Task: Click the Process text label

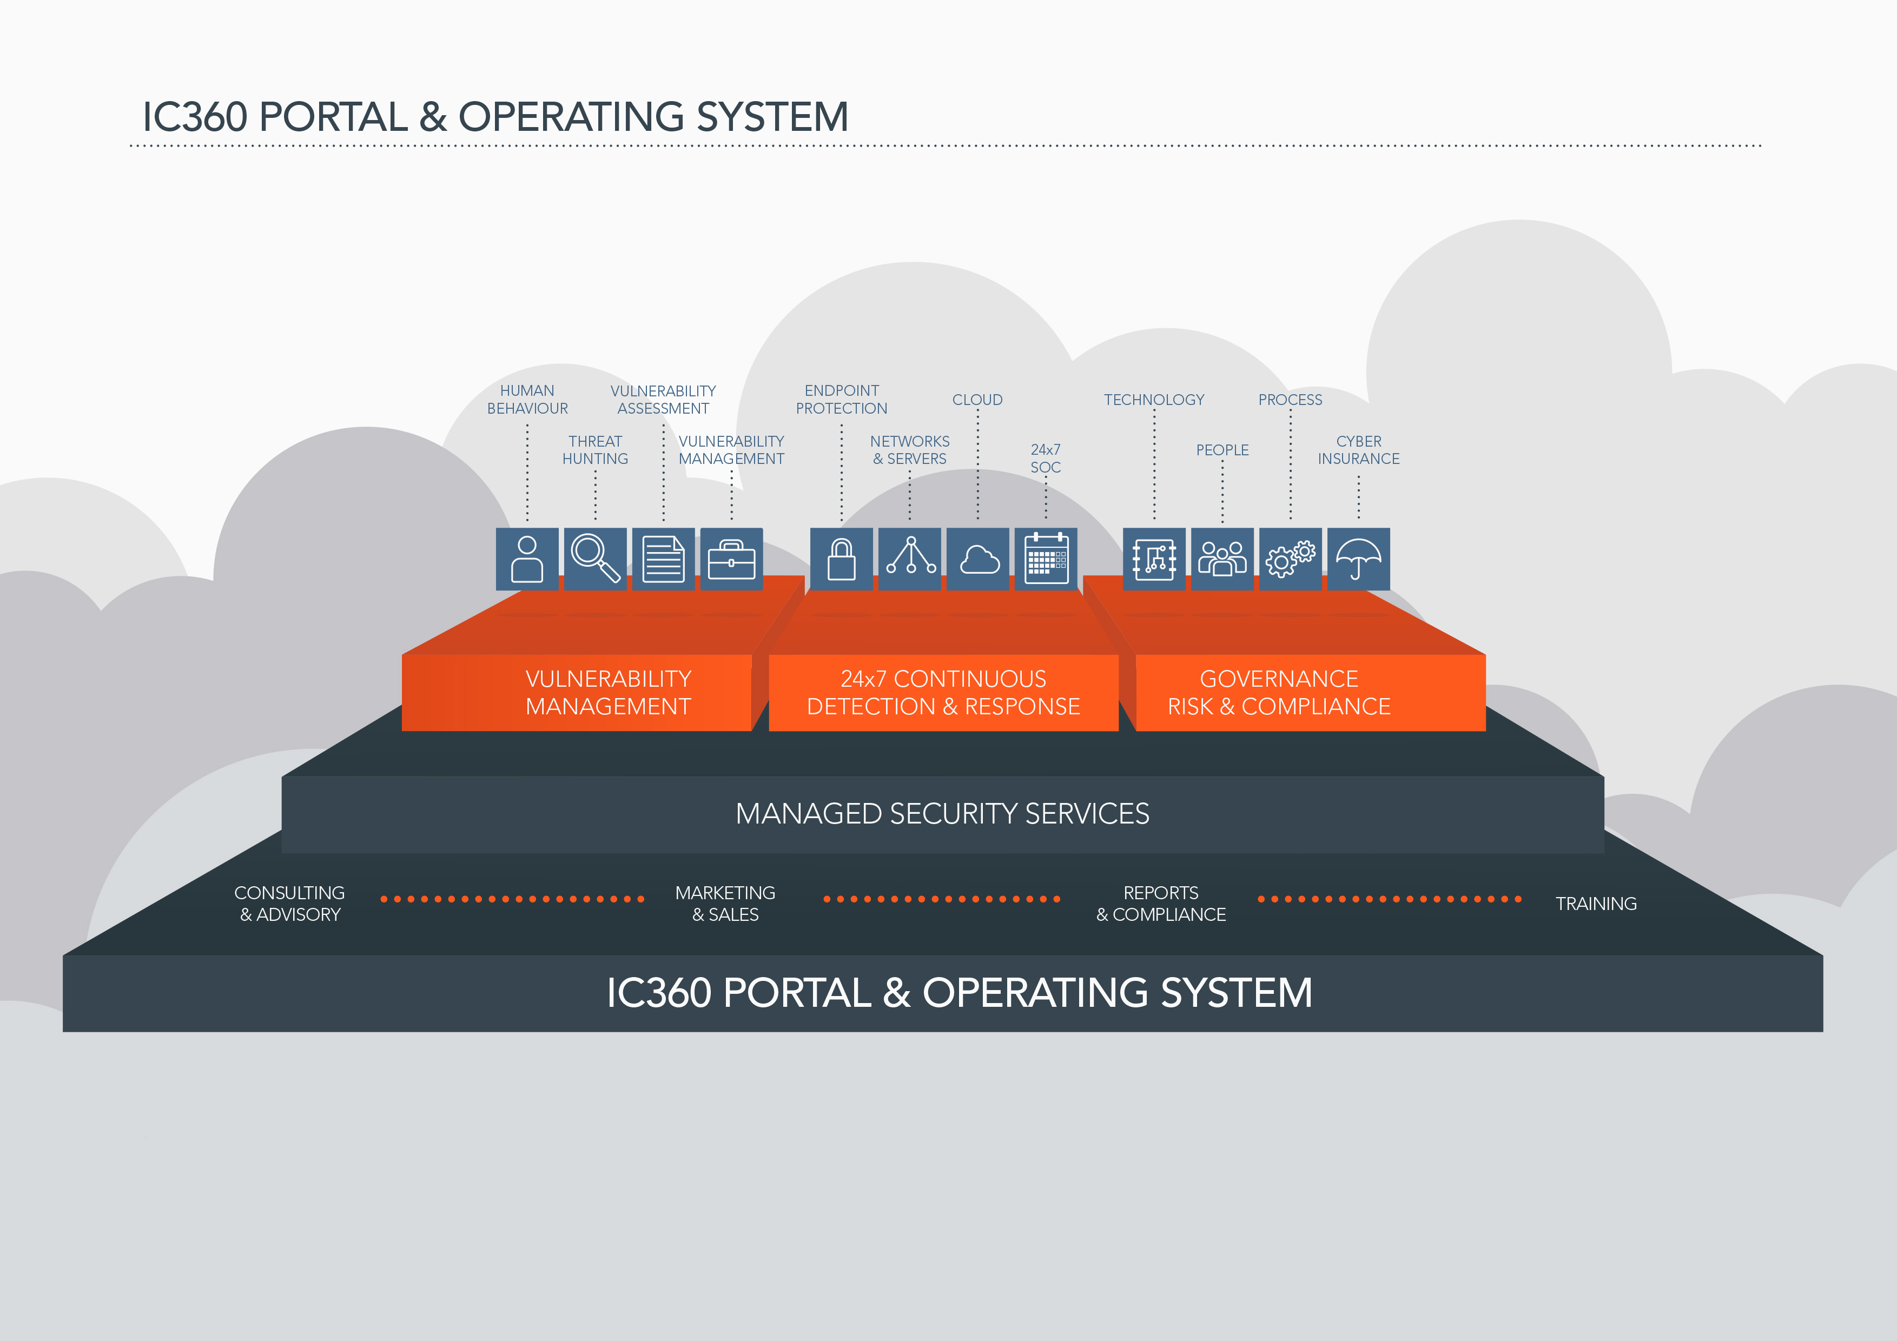Action: tap(1291, 400)
